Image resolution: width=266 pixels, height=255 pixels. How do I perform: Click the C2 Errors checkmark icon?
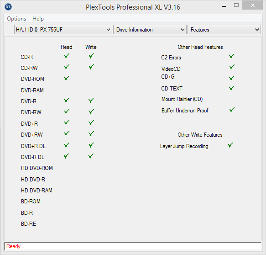coord(232,56)
